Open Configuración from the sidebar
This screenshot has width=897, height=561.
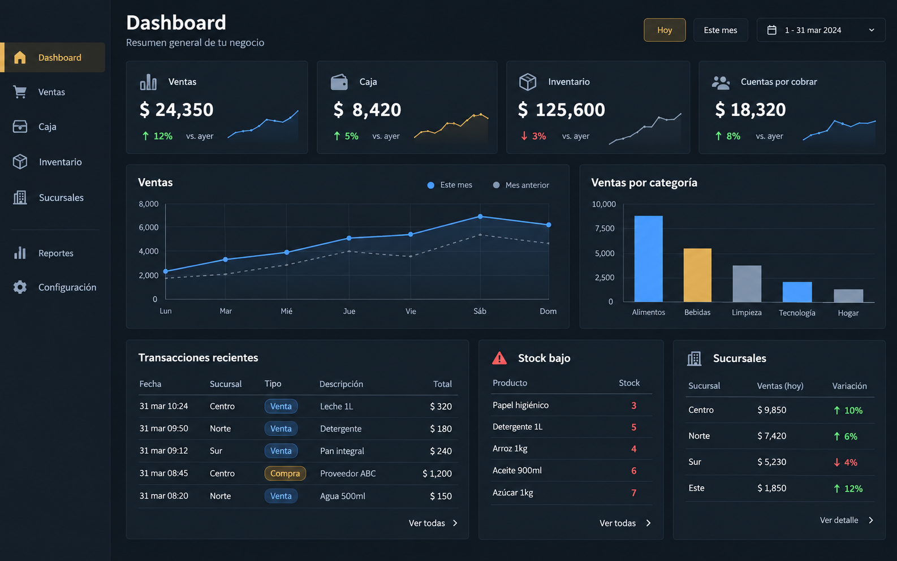point(53,287)
